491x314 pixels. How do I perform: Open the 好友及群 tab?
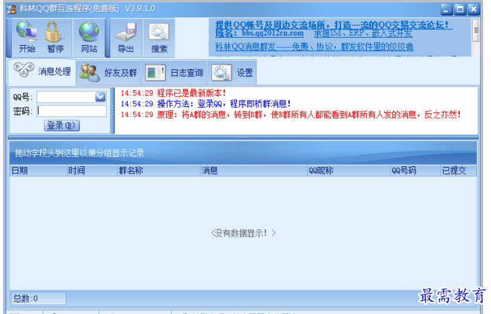pos(109,72)
